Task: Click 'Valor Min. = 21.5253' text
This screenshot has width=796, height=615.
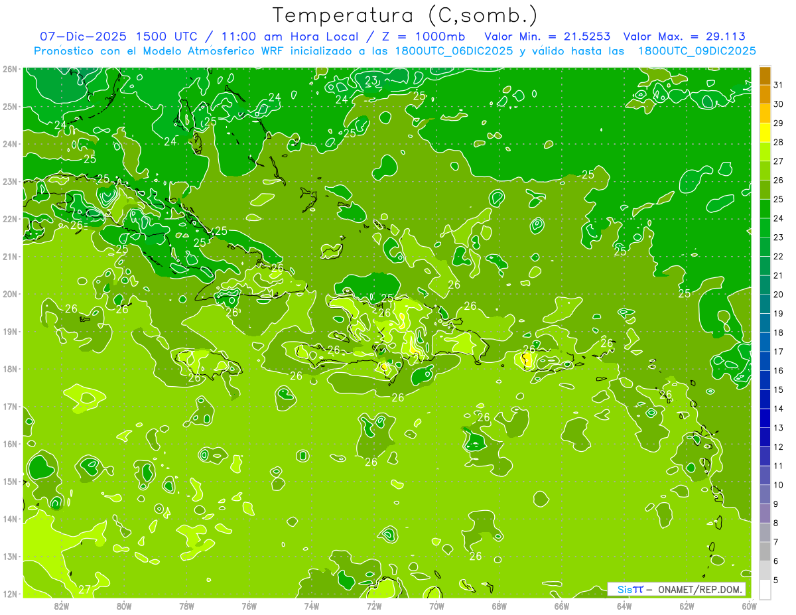Action: pyautogui.click(x=548, y=36)
